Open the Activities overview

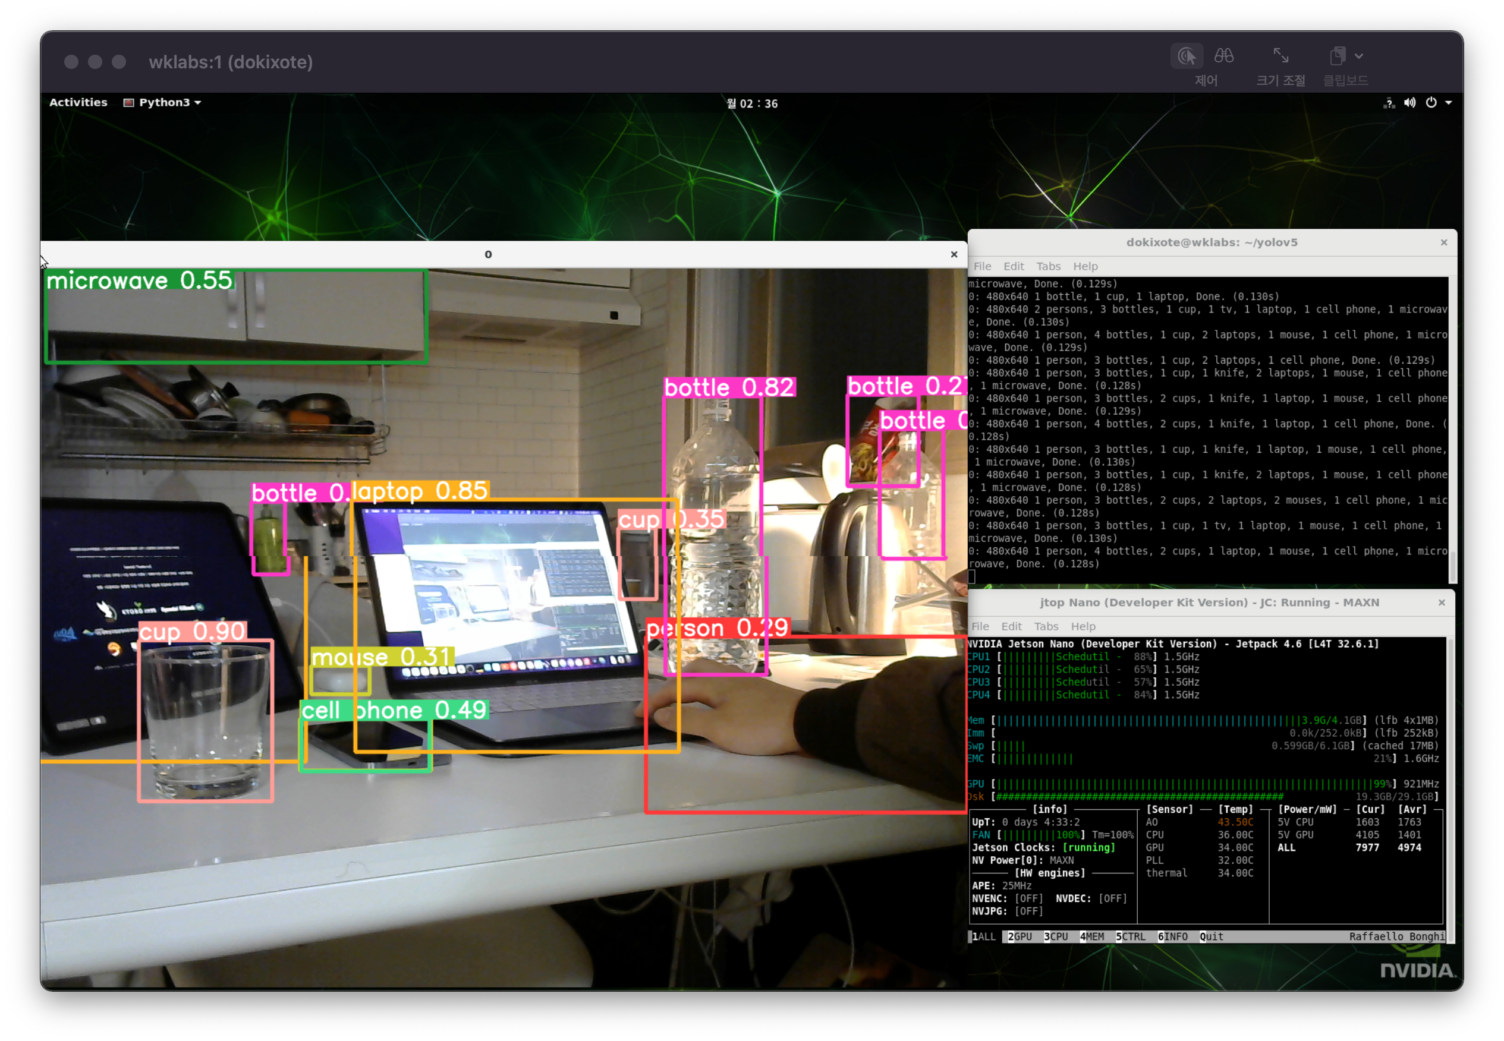[78, 102]
